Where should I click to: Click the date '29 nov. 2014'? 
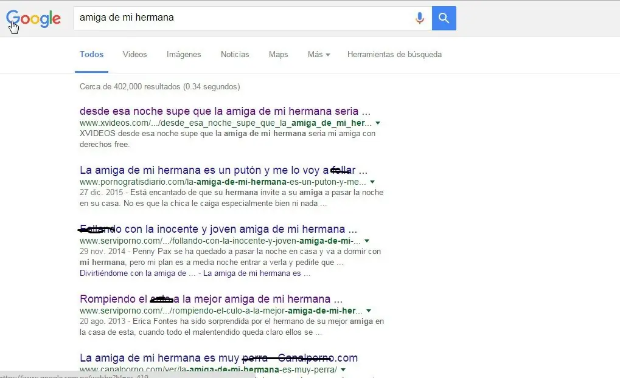pyautogui.click(x=102, y=251)
